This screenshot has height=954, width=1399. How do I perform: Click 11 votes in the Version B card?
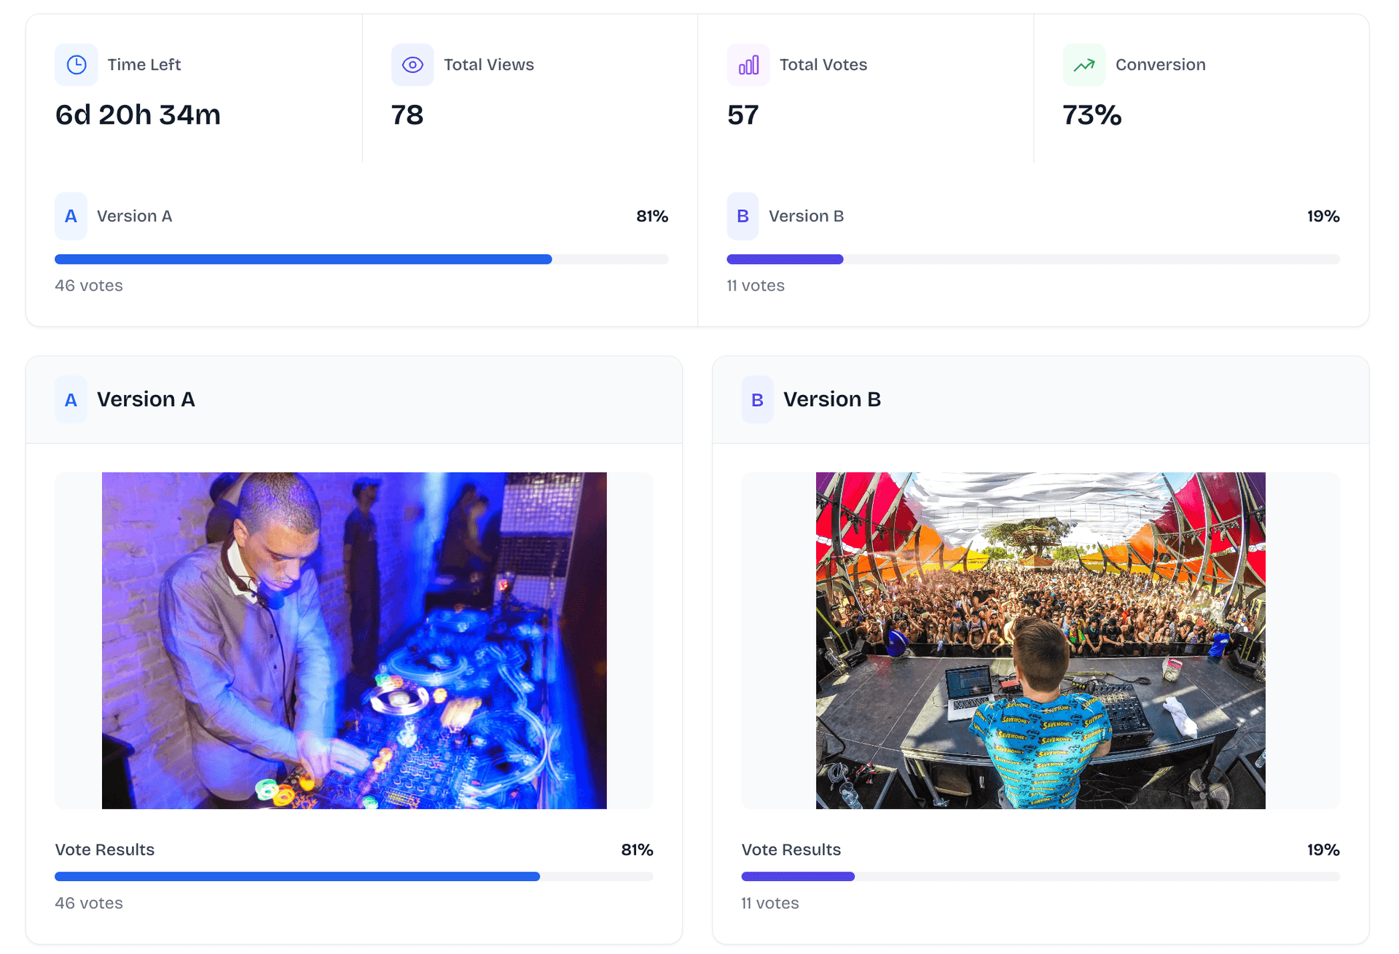(x=770, y=903)
